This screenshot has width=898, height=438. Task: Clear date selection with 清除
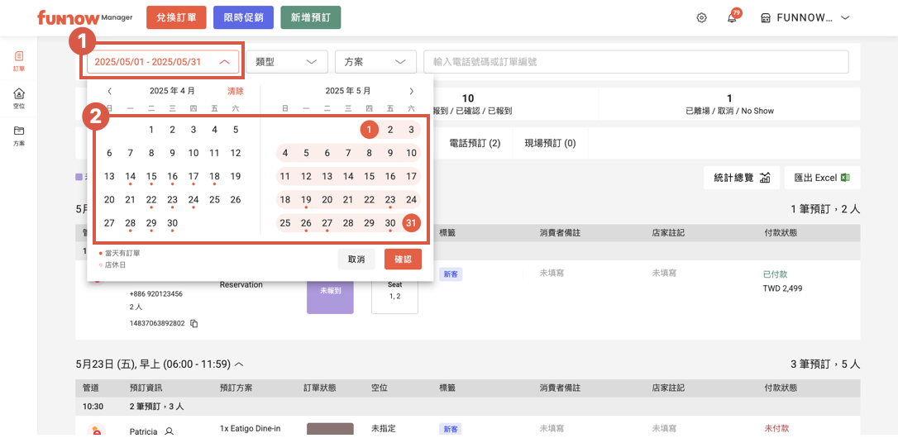(236, 91)
